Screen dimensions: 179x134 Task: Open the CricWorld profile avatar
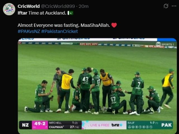9,9
